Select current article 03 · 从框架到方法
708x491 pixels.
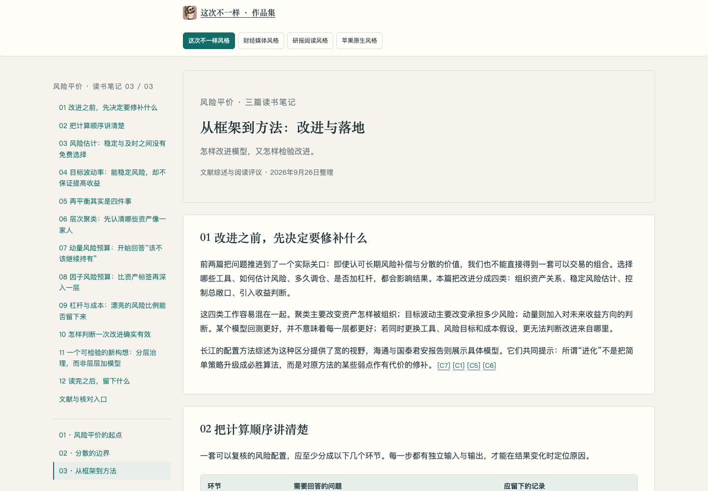(112, 471)
